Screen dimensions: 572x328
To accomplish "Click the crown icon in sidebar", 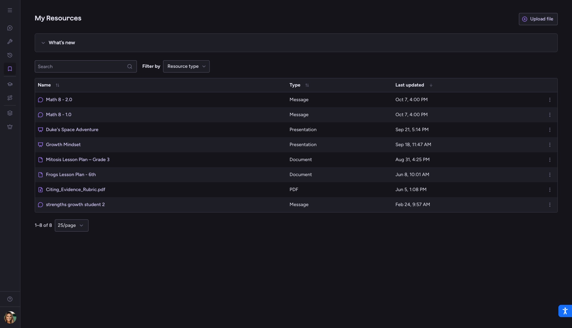I will (10, 127).
